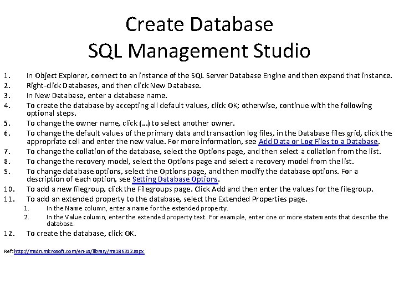Click step 7 text about changing the collation
This screenshot has height=299, width=399.
(x=204, y=152)
